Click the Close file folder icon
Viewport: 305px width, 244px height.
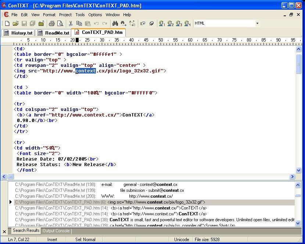pyautogui.click(x=41, y=24)
